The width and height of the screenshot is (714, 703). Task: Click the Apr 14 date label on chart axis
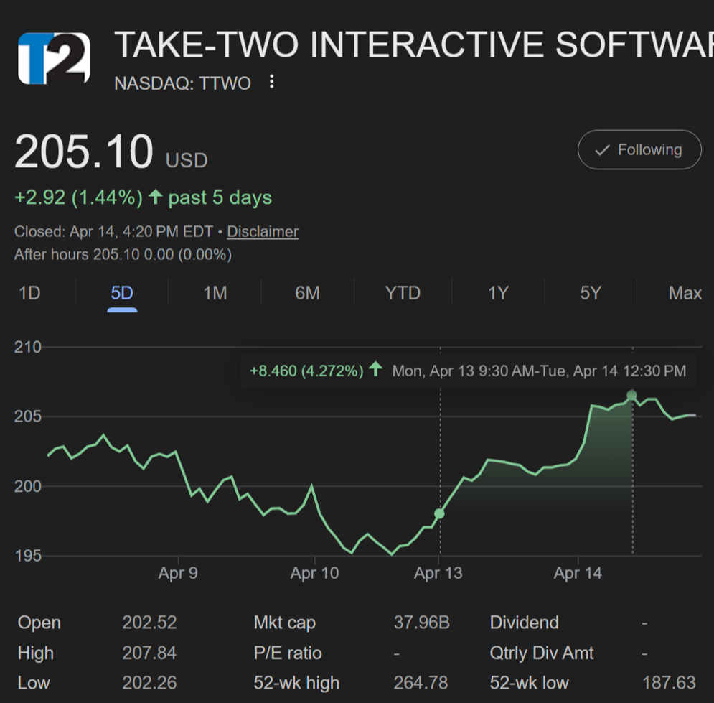click(578, 573)
